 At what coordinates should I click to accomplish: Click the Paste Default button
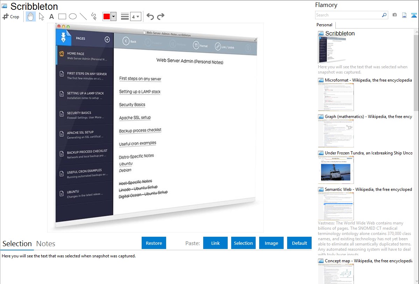[299, 243]
